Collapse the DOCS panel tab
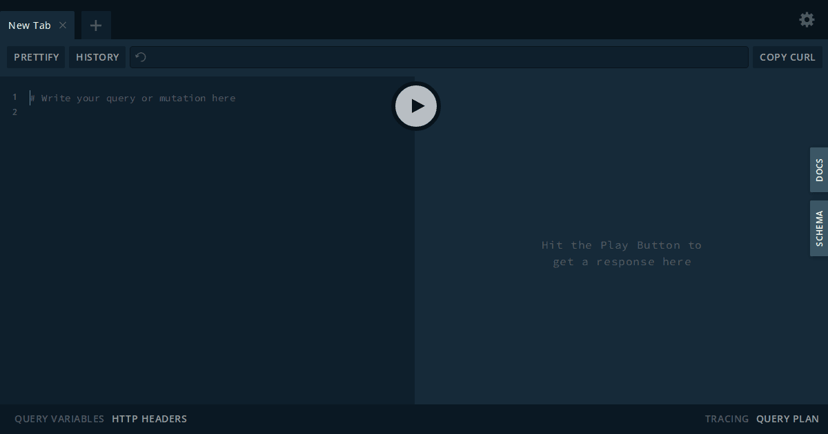 [x=818, y=169]
